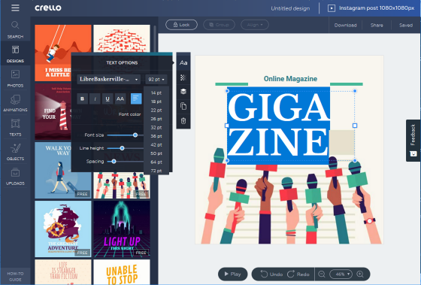Open the Uploads sidebar tab
The image size is (421, 285).
[x=15, y=177]
